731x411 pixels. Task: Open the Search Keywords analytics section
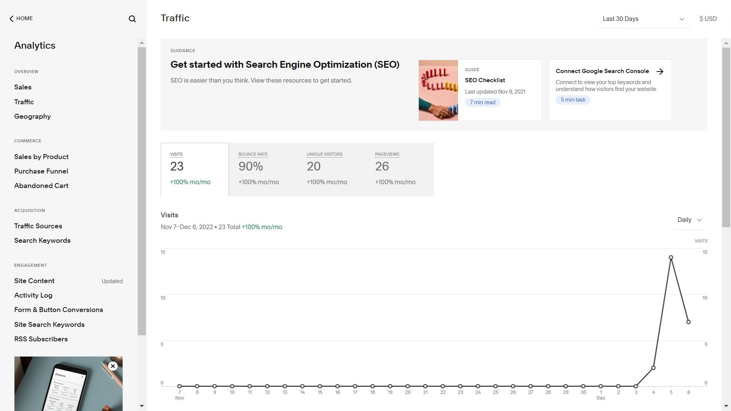point(42,241)
